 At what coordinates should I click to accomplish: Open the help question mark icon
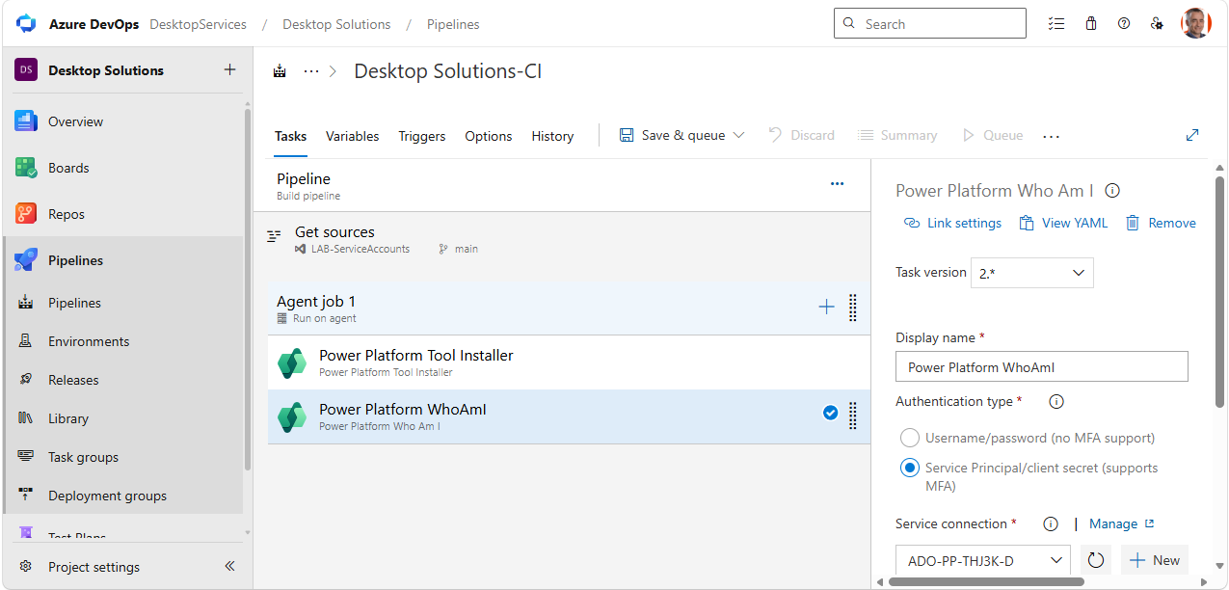(x=1124, y=24)
